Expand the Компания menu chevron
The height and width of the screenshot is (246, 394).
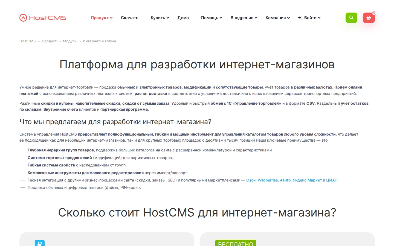tap(288, 18)
